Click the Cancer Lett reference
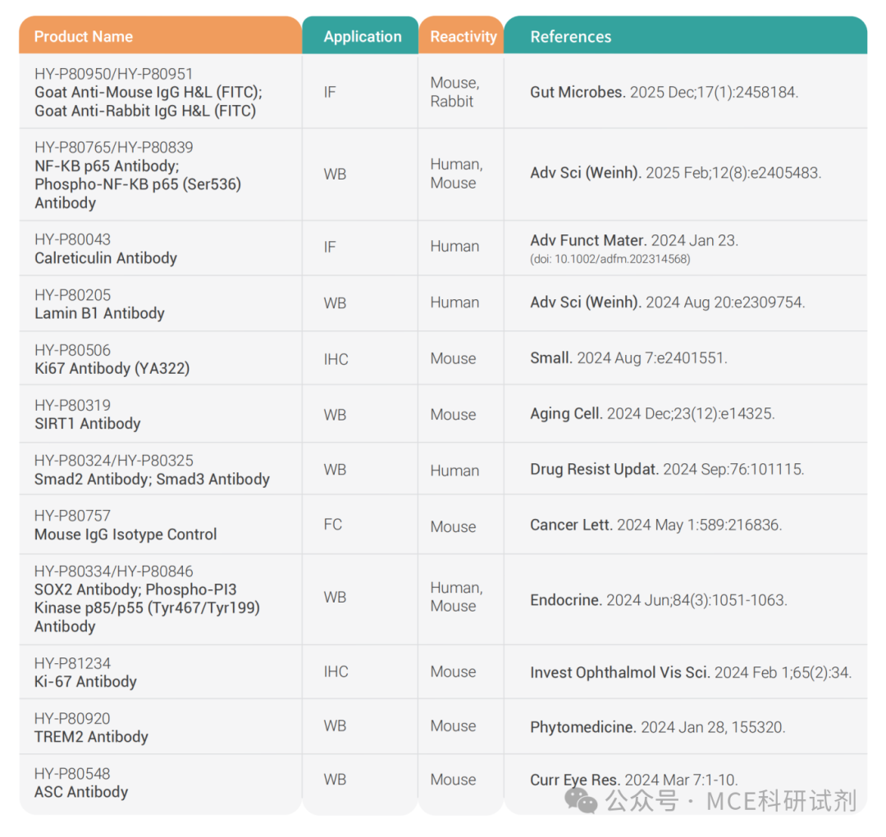Screen dimensions: 886x837 656,525
